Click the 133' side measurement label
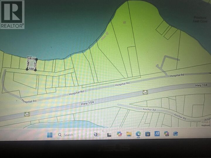The width and height of the screenshot is (211, 158). click(35, 65)
